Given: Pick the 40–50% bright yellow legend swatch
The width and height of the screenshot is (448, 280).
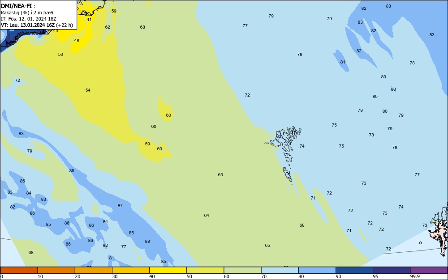Looking at the screenshot, I should (x=168, y=270).
